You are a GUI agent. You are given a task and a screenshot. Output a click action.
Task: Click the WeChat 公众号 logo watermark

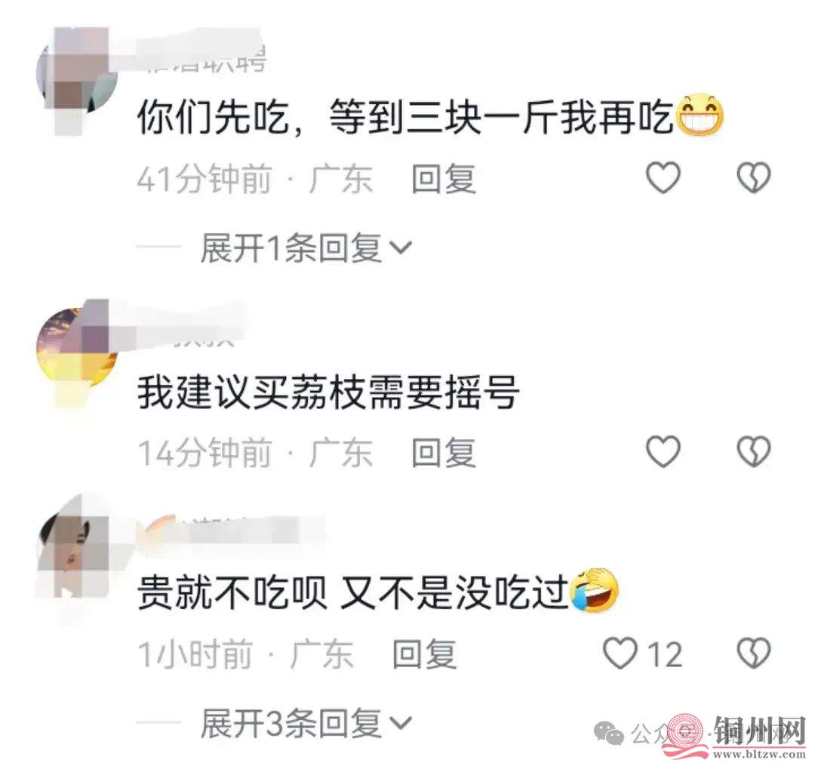[609, 734]
